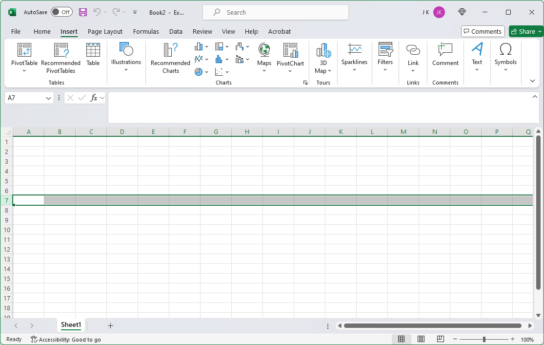Switch to the Formulas tab

coord(146,32)
